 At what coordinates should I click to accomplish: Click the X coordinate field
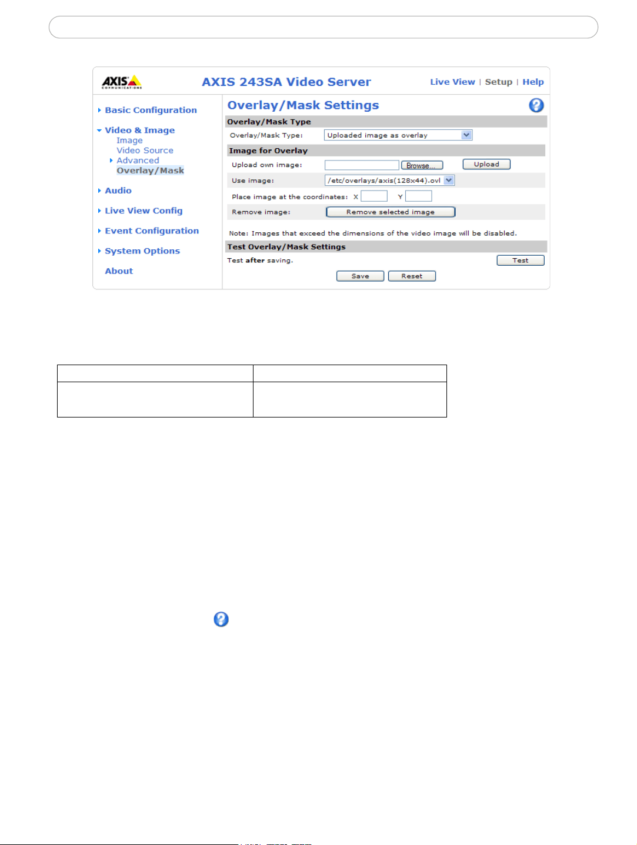point(374,196)
